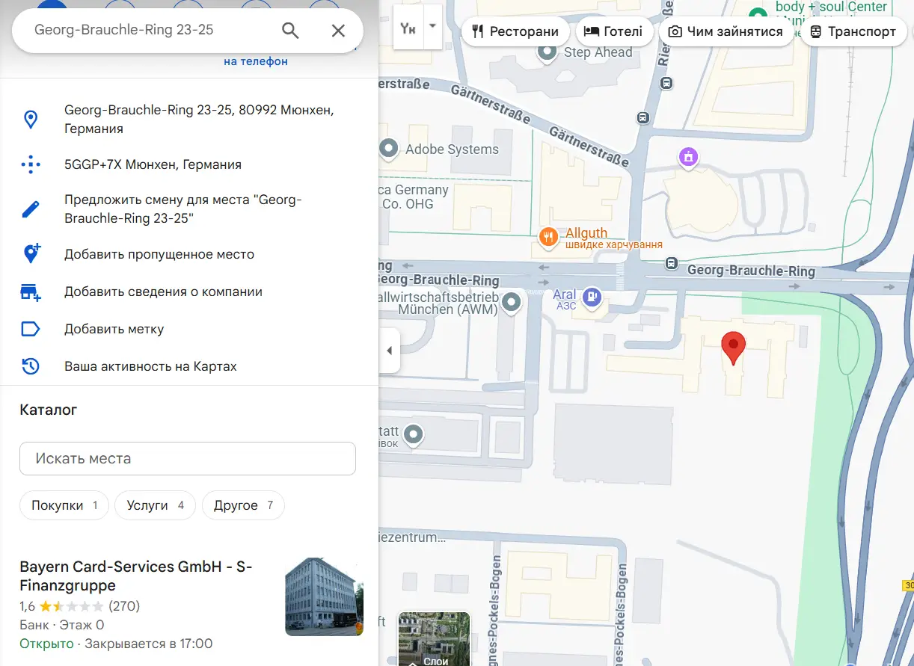Collapse the side panel with arrow
Image resolution: width=914 pixels, height=666 pixels.
tap(390, 351)
